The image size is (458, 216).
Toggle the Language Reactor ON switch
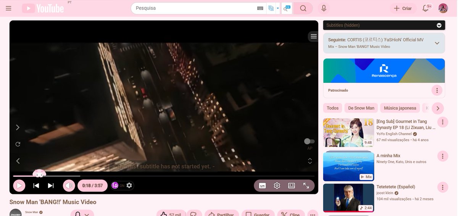[x=118, y=185]
